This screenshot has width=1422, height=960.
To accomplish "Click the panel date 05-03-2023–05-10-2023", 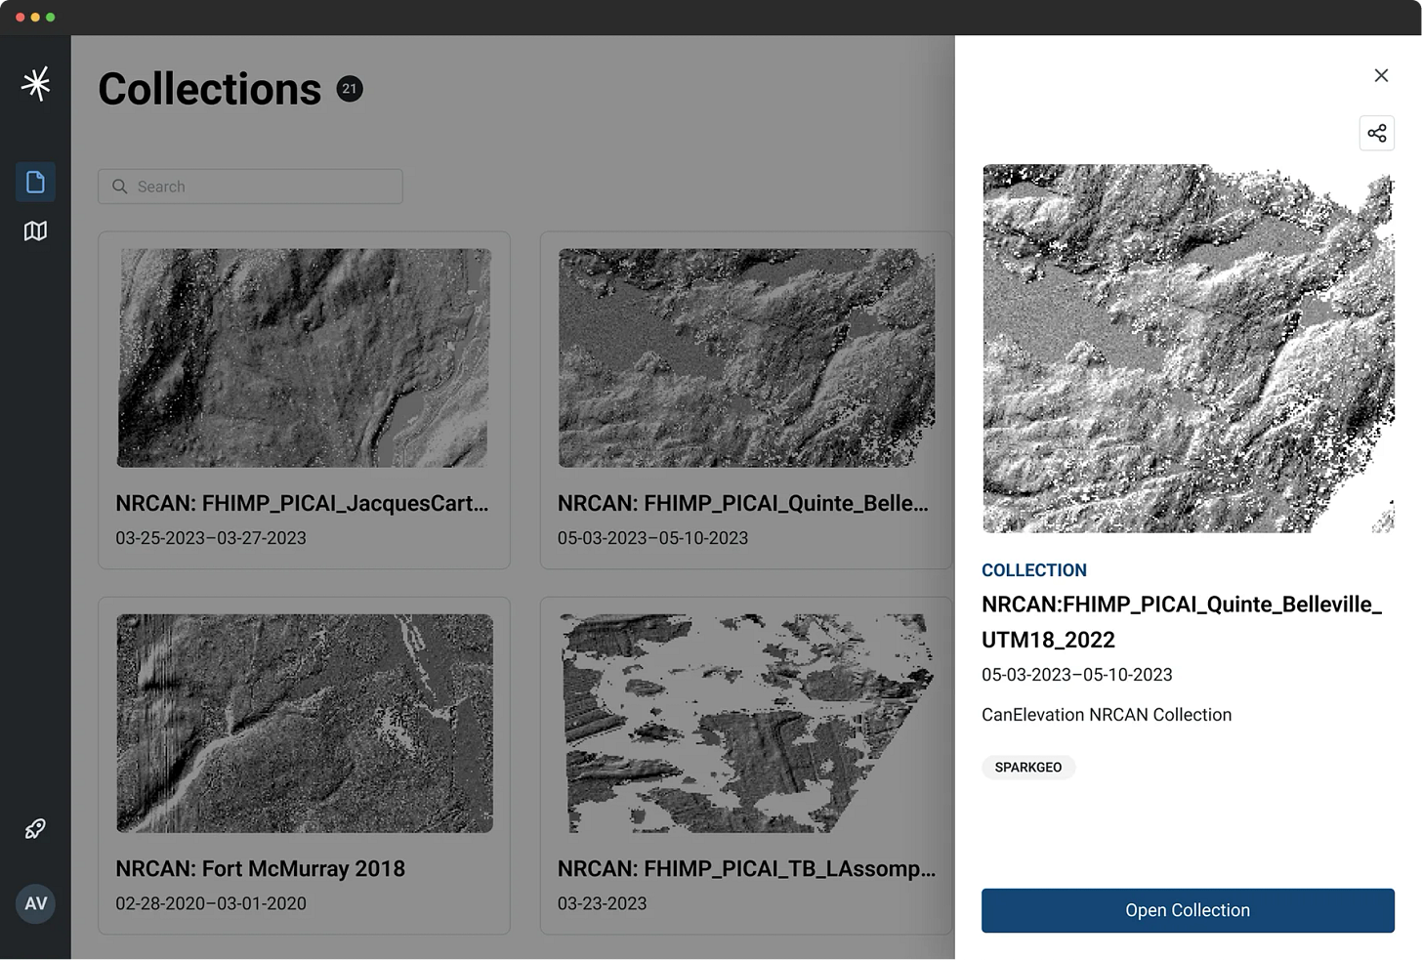I will 1077,675.
